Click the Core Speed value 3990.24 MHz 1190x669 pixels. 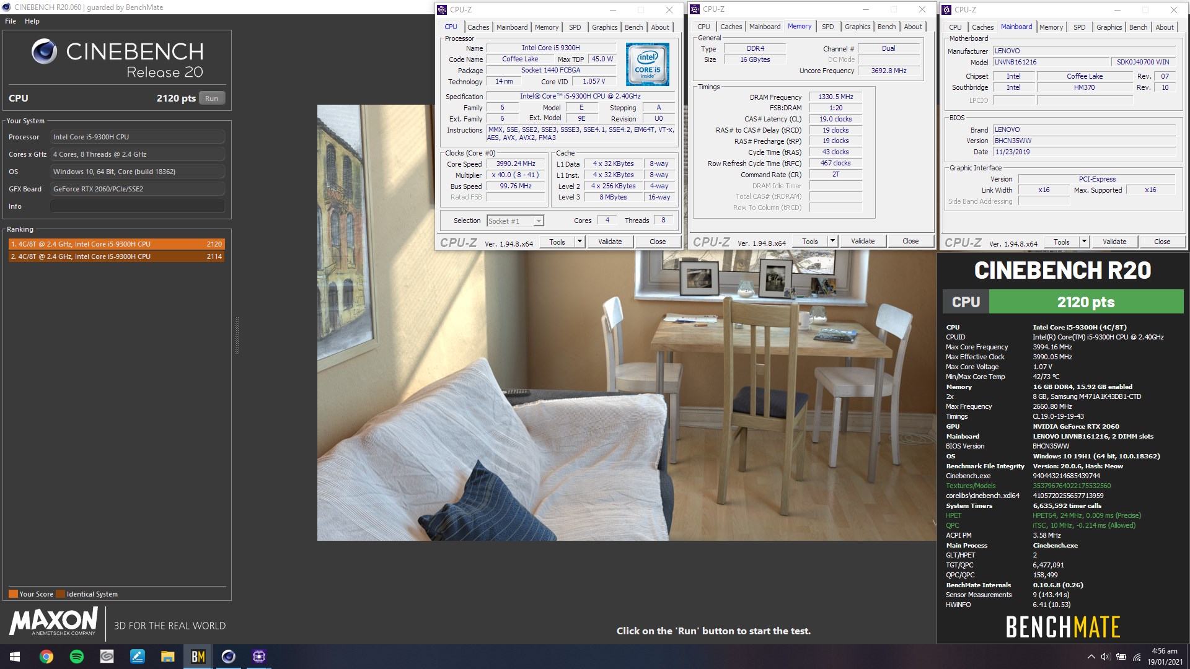click(x=516, y=164)
